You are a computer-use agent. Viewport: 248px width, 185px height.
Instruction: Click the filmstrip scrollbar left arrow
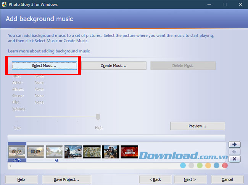click(10, 166)
